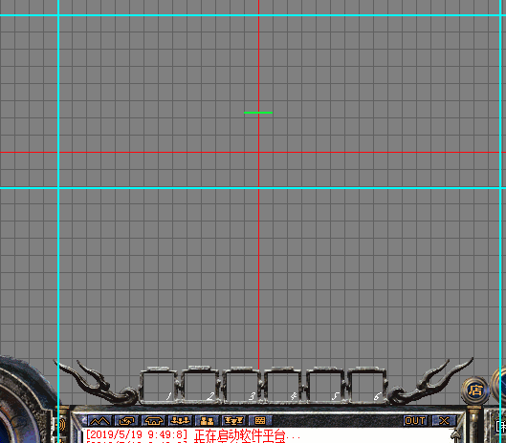Click the guild hierarchy icon in chat toolbar
This screenshot has width=506, height=443.
point(233,421)
